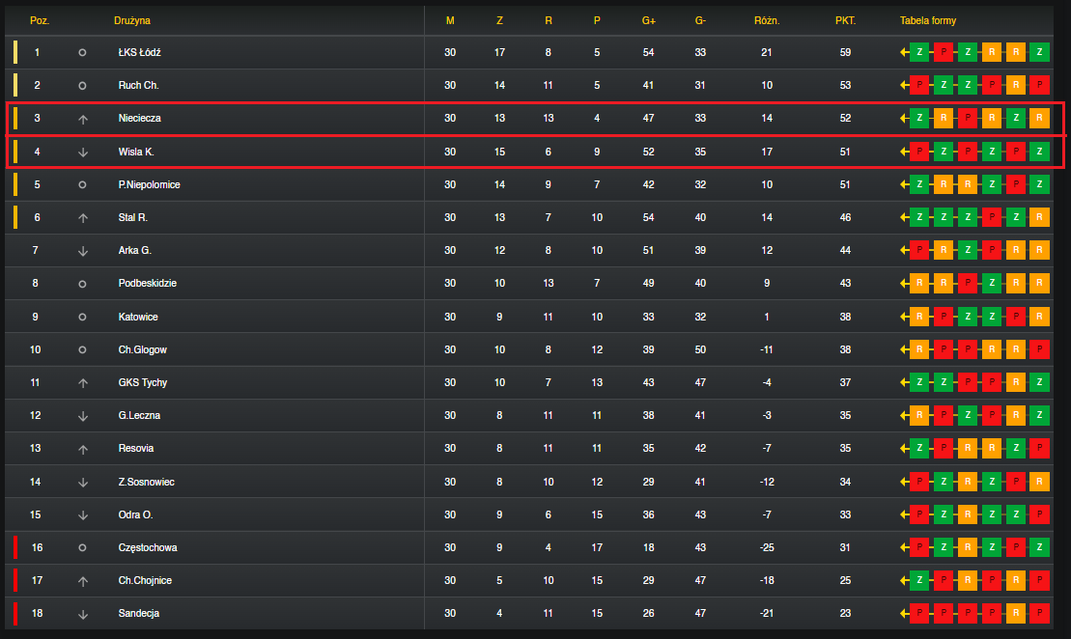The image size is (1071, 639).
Task: Click the yellow form arrow in Sandecja row
Action: click(904, 613)
